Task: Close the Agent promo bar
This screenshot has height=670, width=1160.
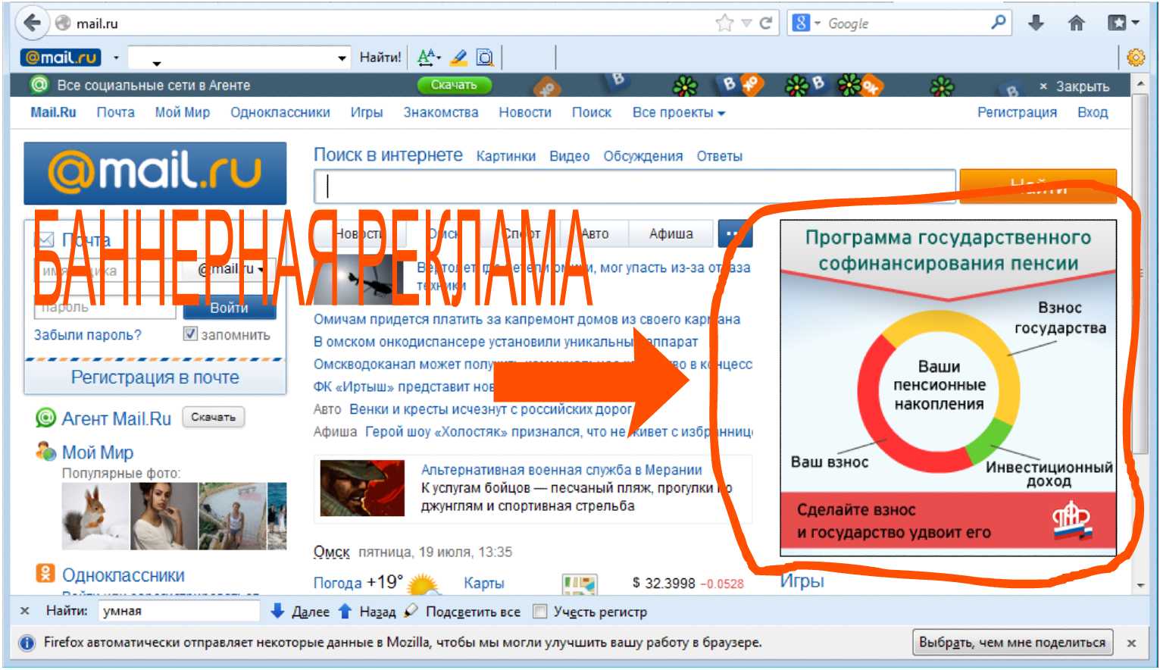Action: [x=1074, y=86]
